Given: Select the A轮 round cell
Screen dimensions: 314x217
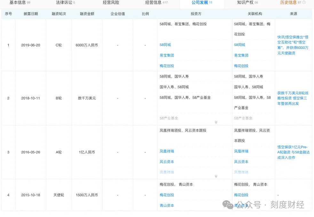Looking at the screenshot, I should point(59,152).
